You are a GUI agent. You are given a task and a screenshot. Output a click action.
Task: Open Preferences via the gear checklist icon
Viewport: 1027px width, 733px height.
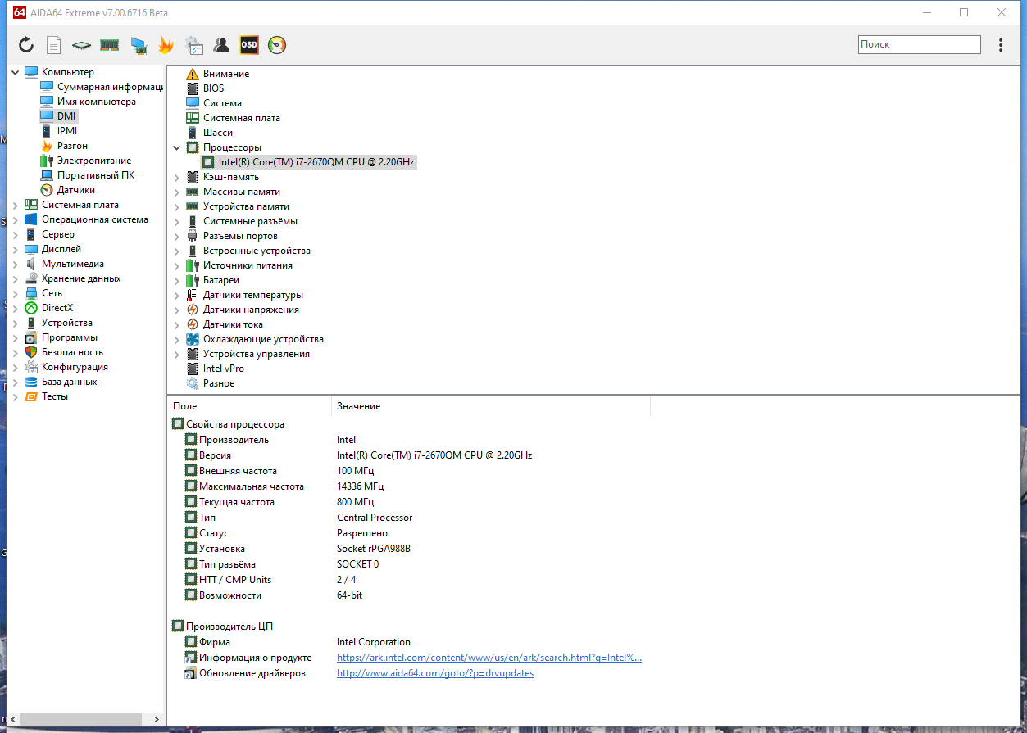(193, 44)
